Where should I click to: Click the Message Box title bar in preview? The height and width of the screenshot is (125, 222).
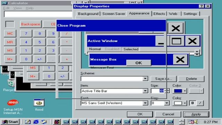coord(131,59)
